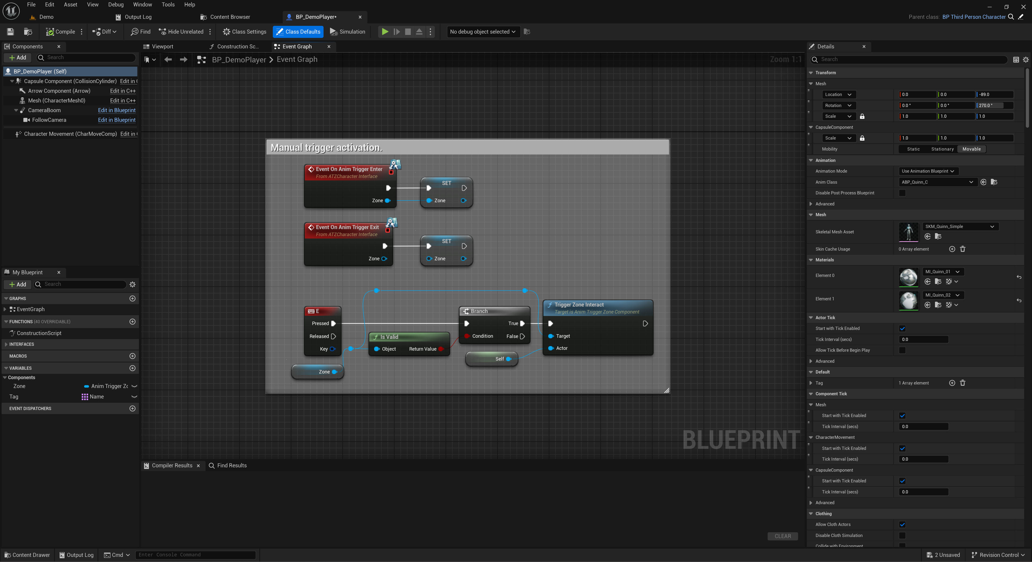Viewport: 1032px width, 562px height.
Task: Click the CLEAR button in Compiler Results
Action: (x=782, y=536)
